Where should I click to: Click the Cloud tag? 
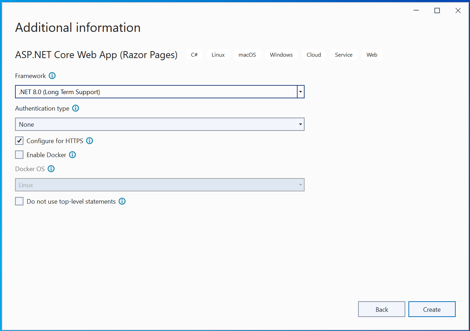(x=314, y=55)
